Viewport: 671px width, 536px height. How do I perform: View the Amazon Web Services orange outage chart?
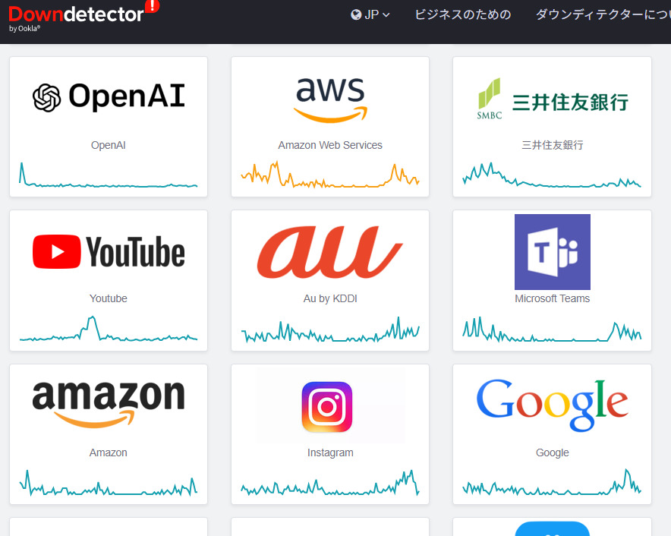point(330,175)
